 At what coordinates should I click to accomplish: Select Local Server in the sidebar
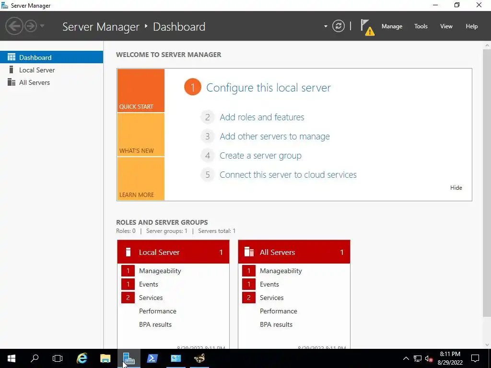coord(51,70)
